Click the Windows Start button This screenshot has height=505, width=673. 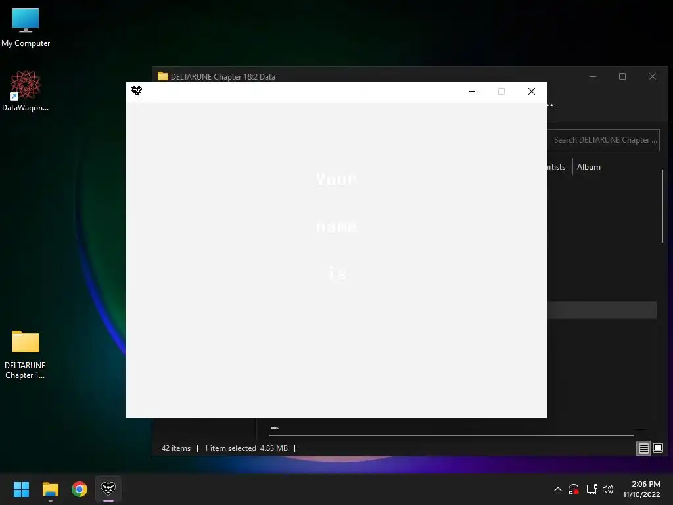(x=21, y=489)
